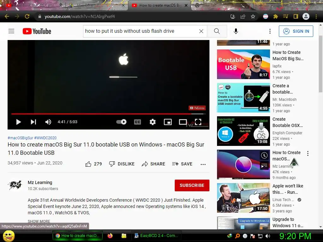The width and height of the screenshot is (323, 242).
Task: Click the 9:20 PM taskbar clock
Action: click(295, 236)
